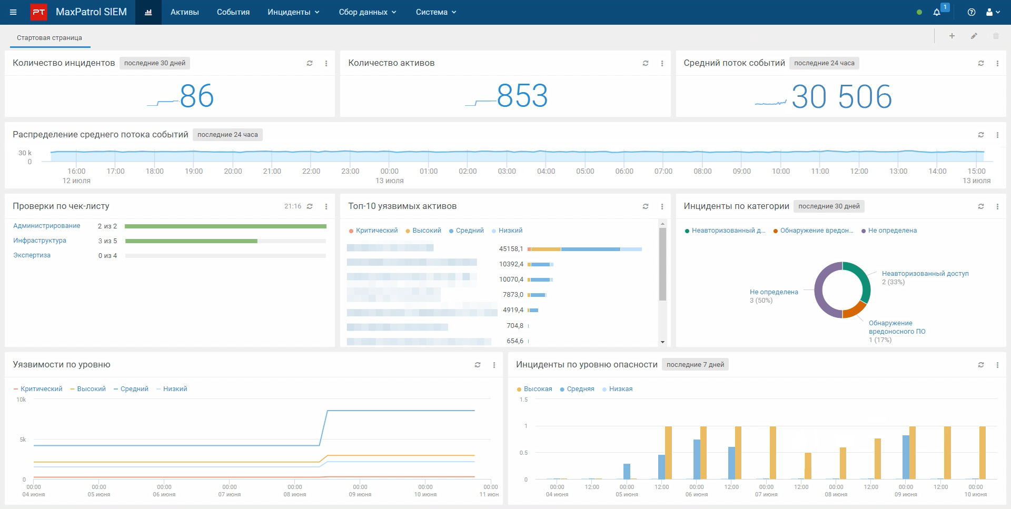
Task: Click the dashboard chart icon in navbar
Action: click(148, 12)
